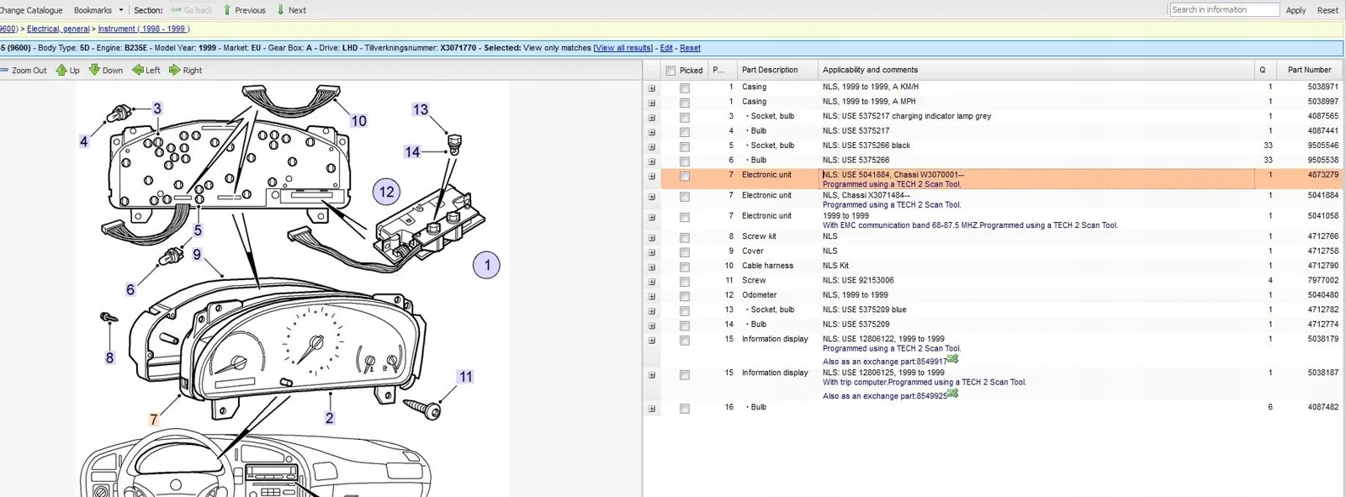This screenshot has height=497, width=1346.
Task: Go to the Next section
Action: coord(291,10)
